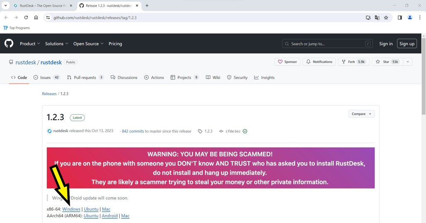Viewport: 426px width, 223px height.
Task: Open the Actions tab
Action: pos(154,78)
